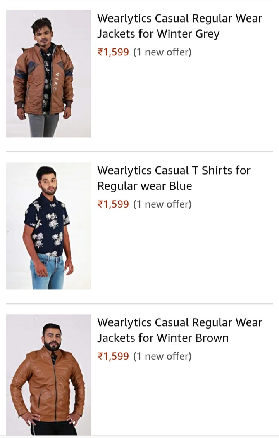Open the tan leather jacket product photo
This screenshot has height=438, width=279.
click(48, 375)
